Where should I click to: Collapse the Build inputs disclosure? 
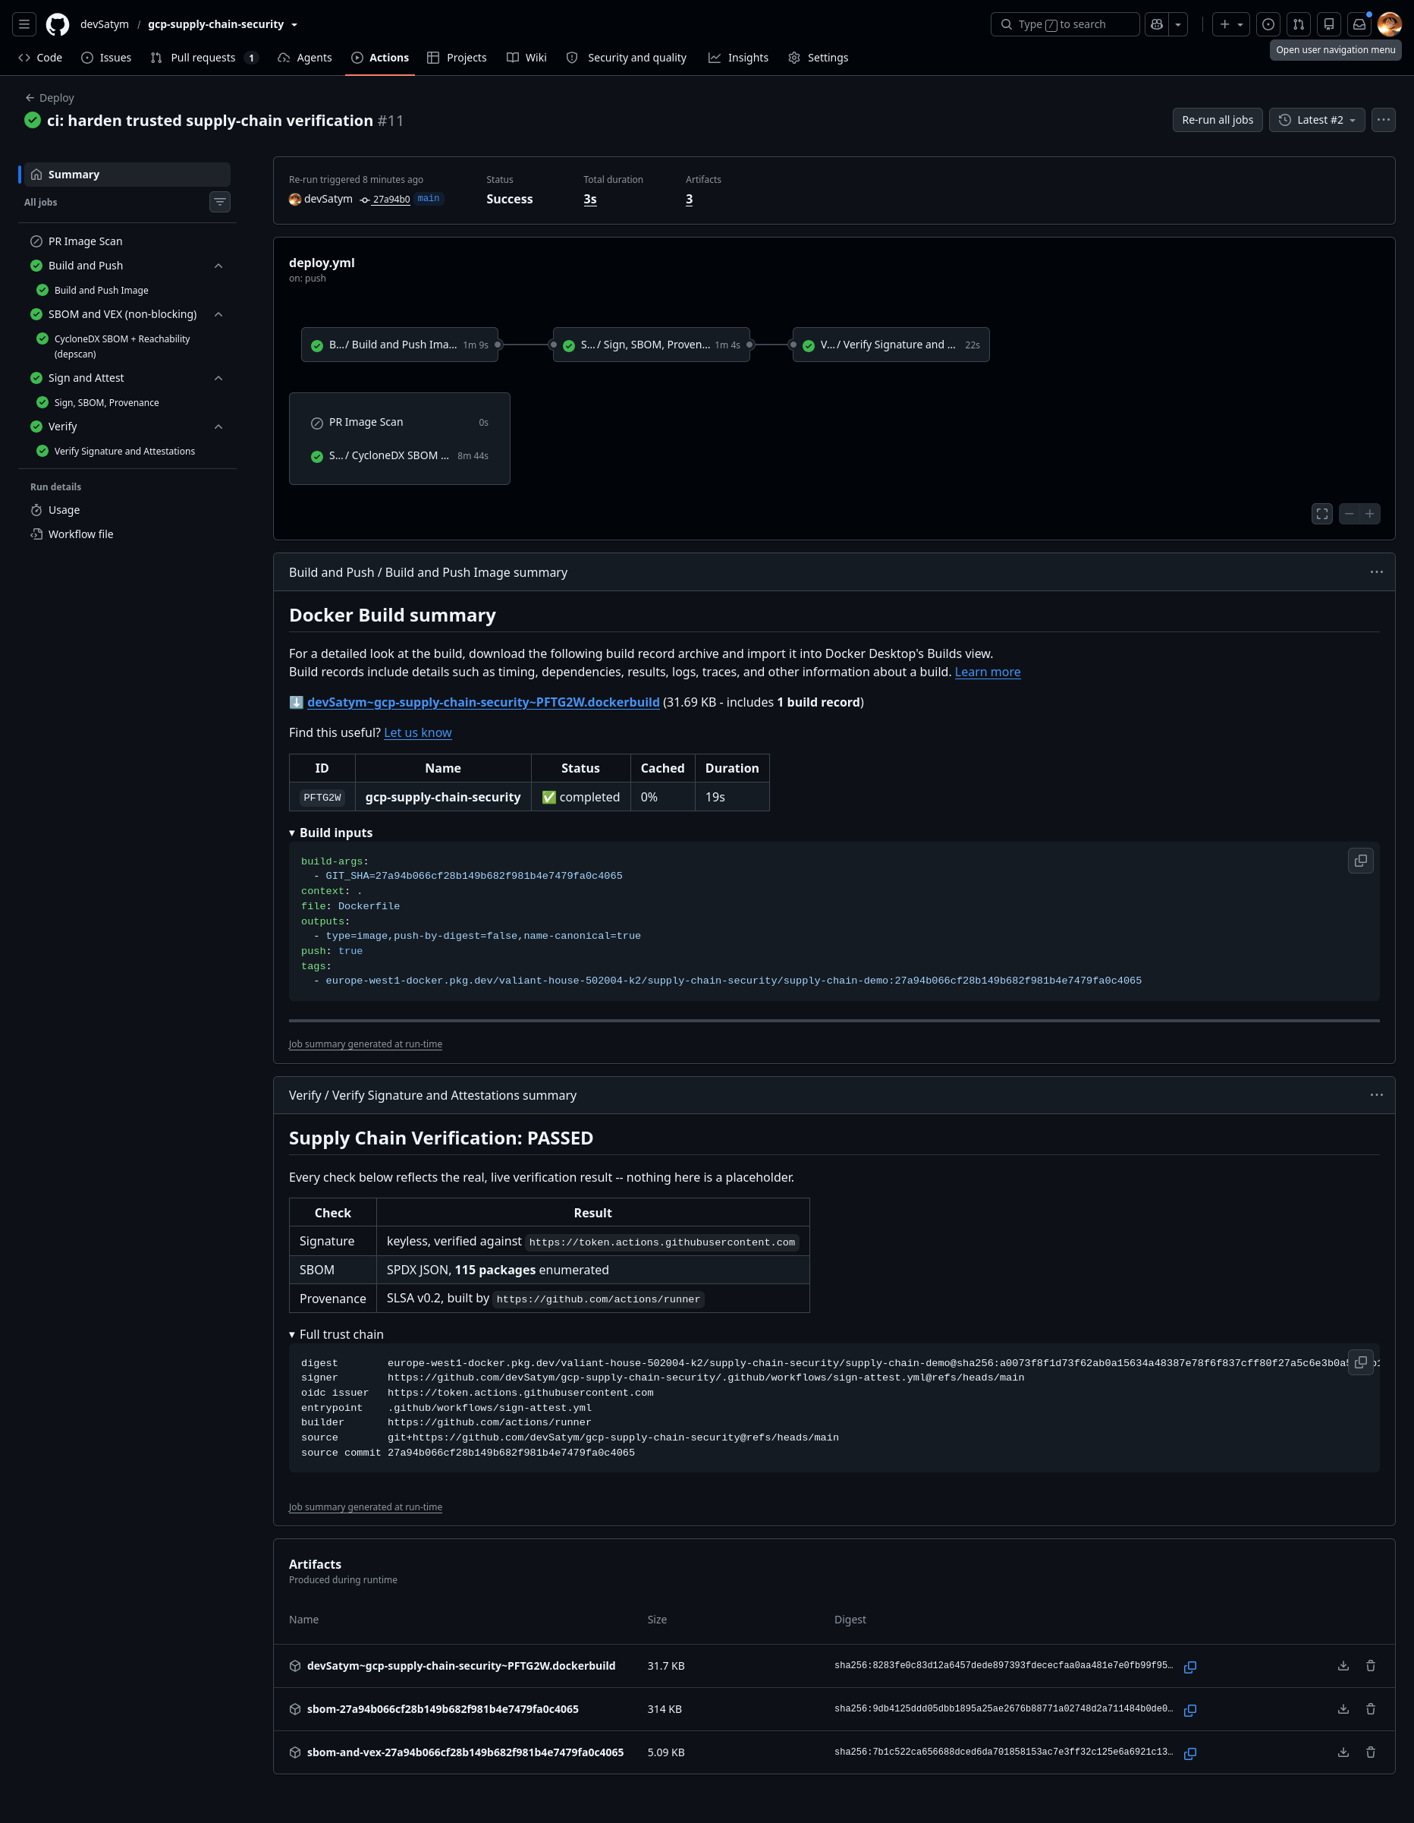[332, 833]
